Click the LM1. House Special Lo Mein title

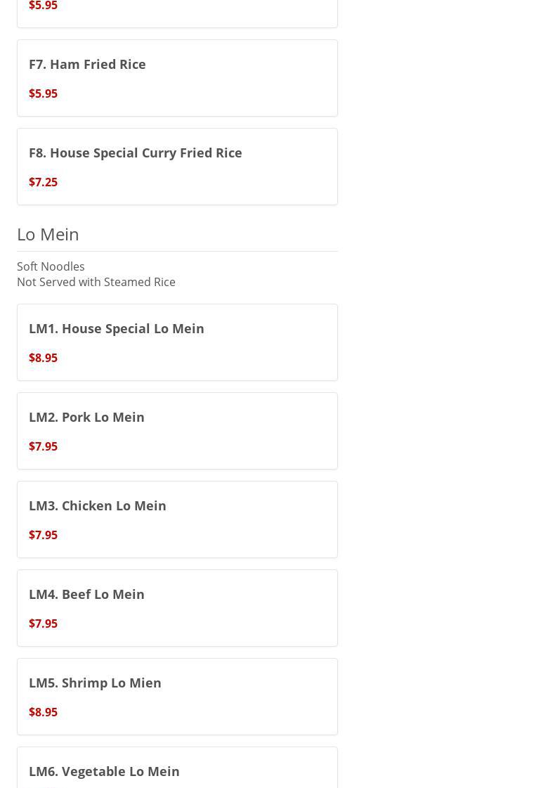(x=116, y=328)
